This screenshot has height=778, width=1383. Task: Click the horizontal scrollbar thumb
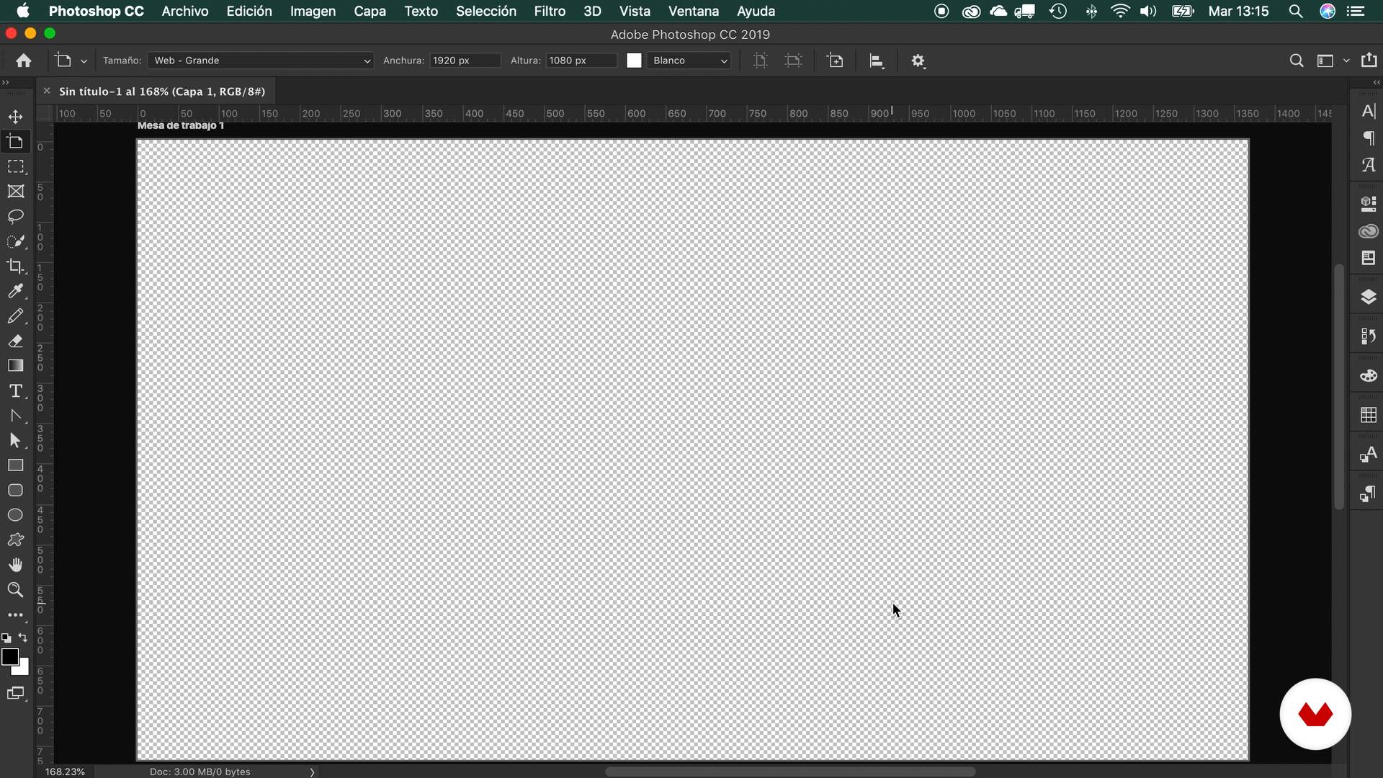click(x=790, y=772)
